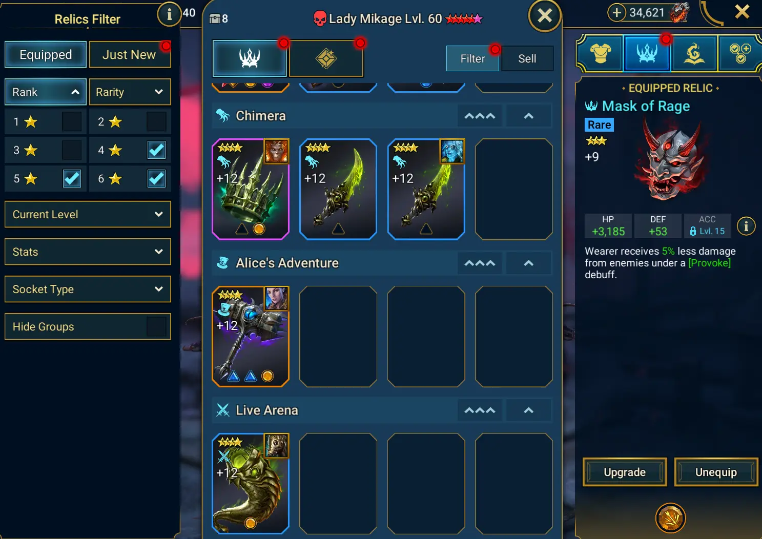Select the Alice's Adventure hammer relic

(x=251, y=336)
